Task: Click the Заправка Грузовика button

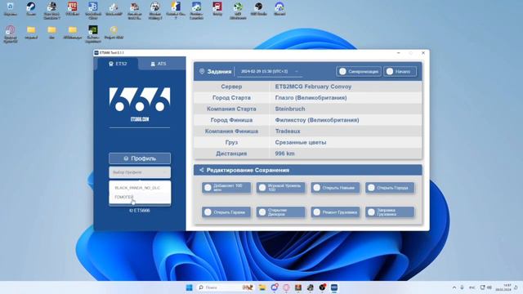Action: [x=390, y=212]
